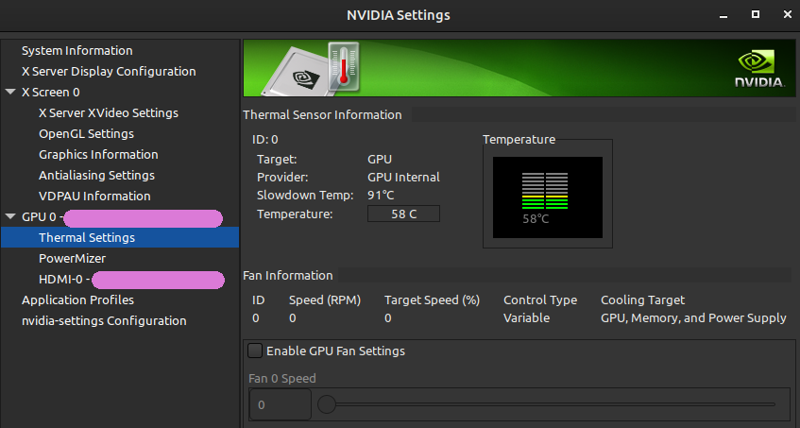Viewport: 800px width, 428px height.
Task: Select X Server Display Configuration
Action: click(109, 72)
